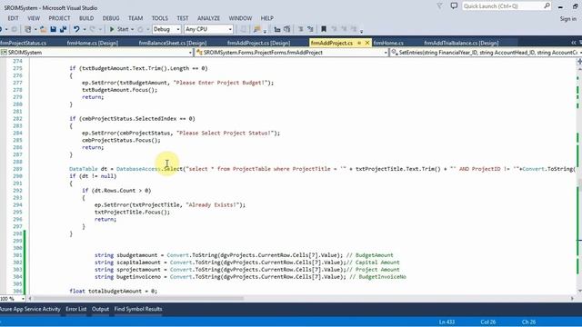Open the BUILD menu
The height and width of the screenshot is (327, 582).
[x=86, y=18]
